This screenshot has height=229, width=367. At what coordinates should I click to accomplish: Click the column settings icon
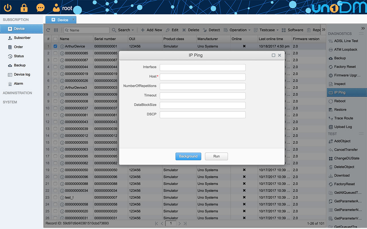coord(56,30)
